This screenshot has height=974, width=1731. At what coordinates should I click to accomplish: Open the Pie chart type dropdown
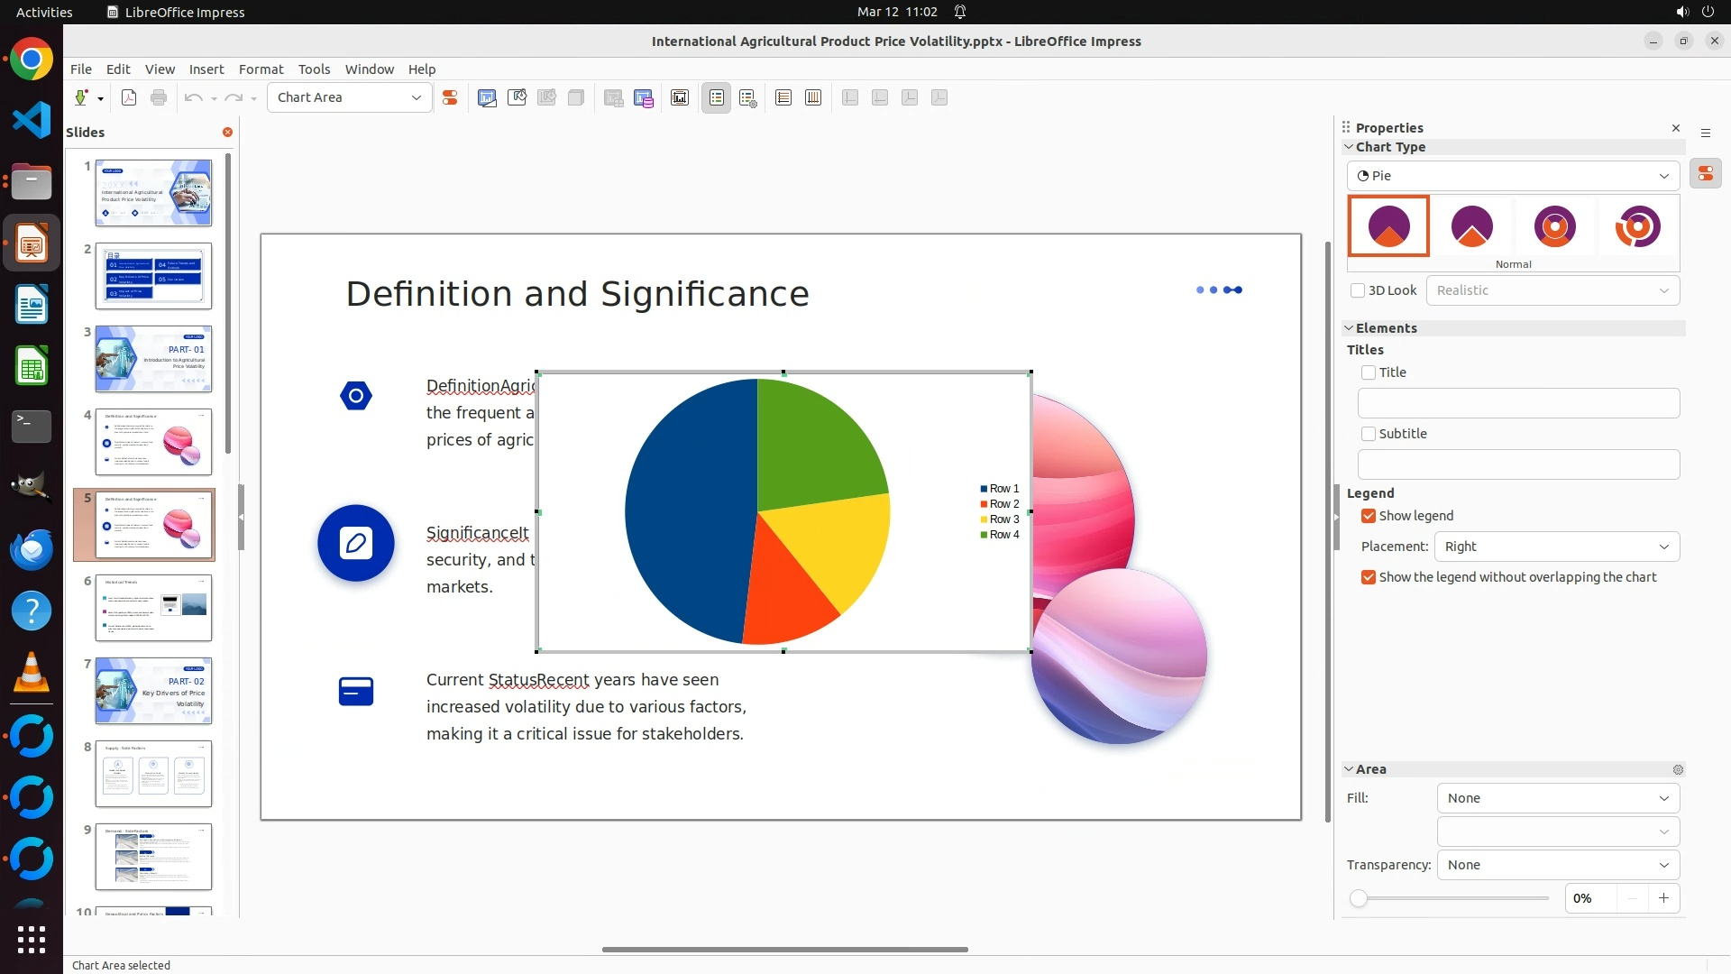[1513, 176]
